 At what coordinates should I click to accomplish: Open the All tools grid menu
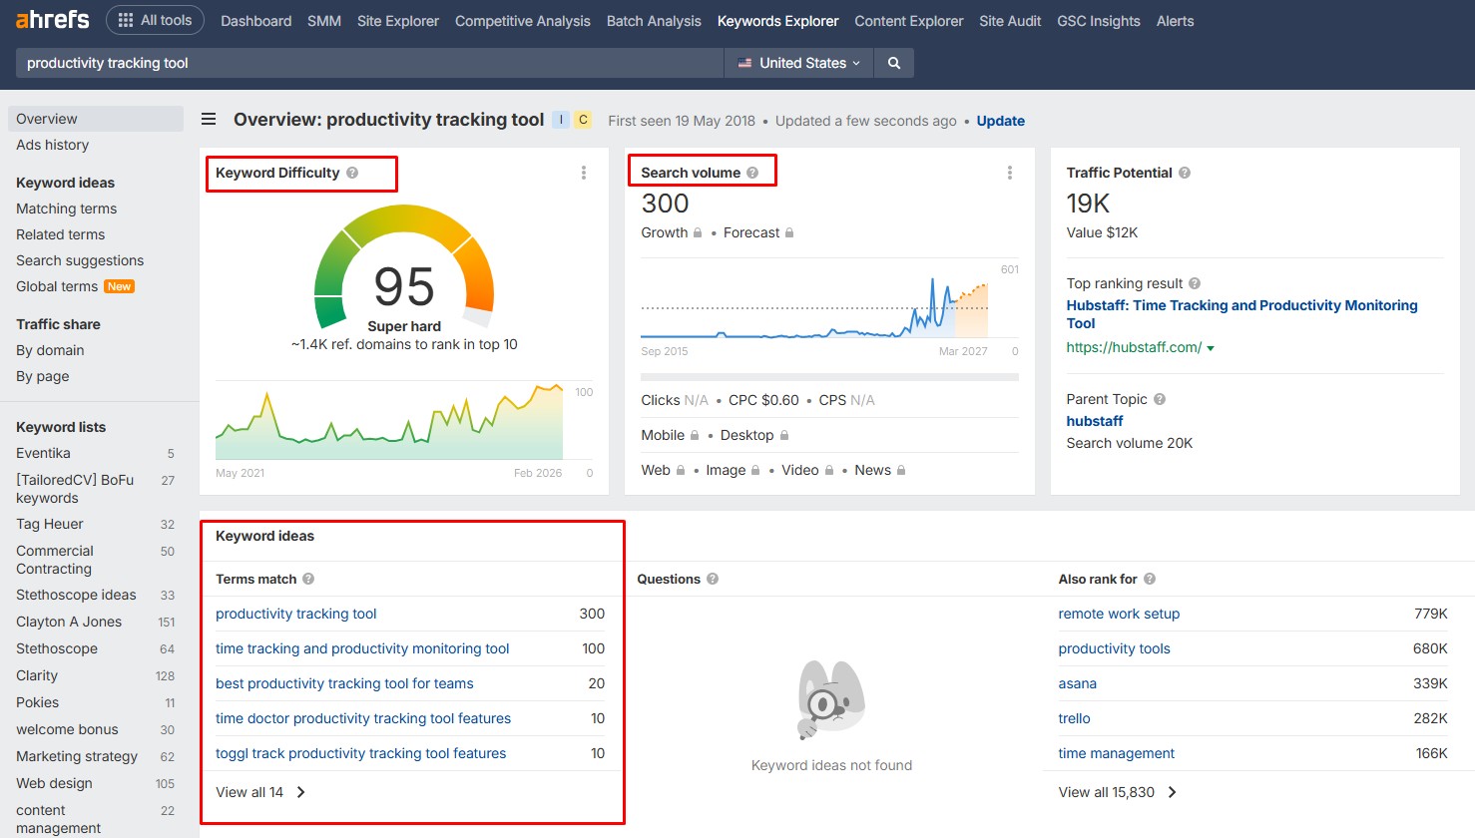155,19
